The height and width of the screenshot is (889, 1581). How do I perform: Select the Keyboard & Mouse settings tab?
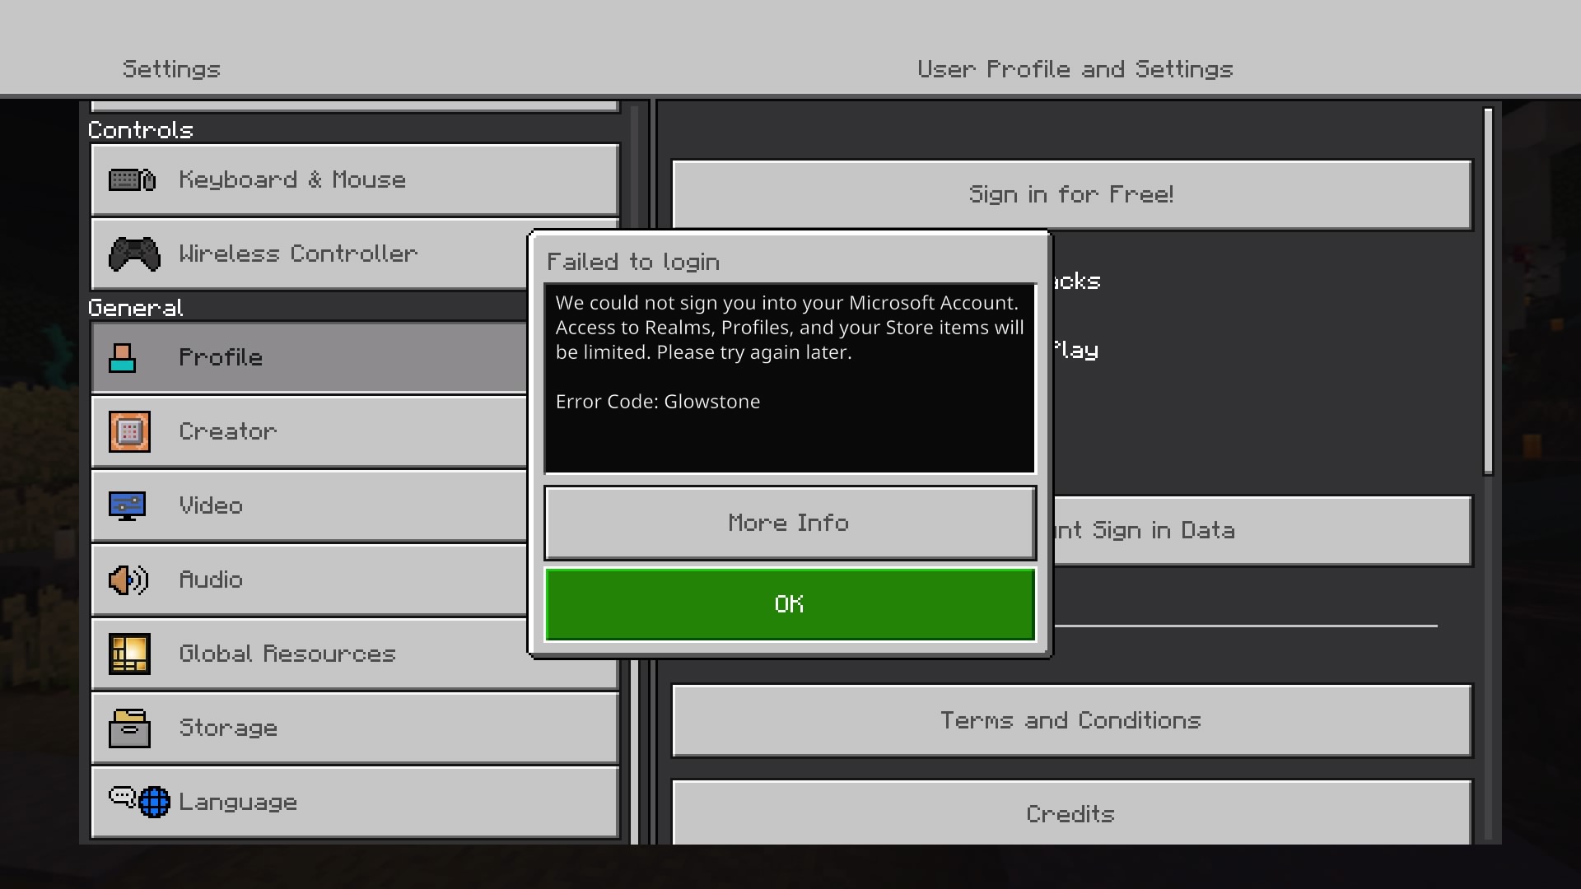[x=354, y=179]
